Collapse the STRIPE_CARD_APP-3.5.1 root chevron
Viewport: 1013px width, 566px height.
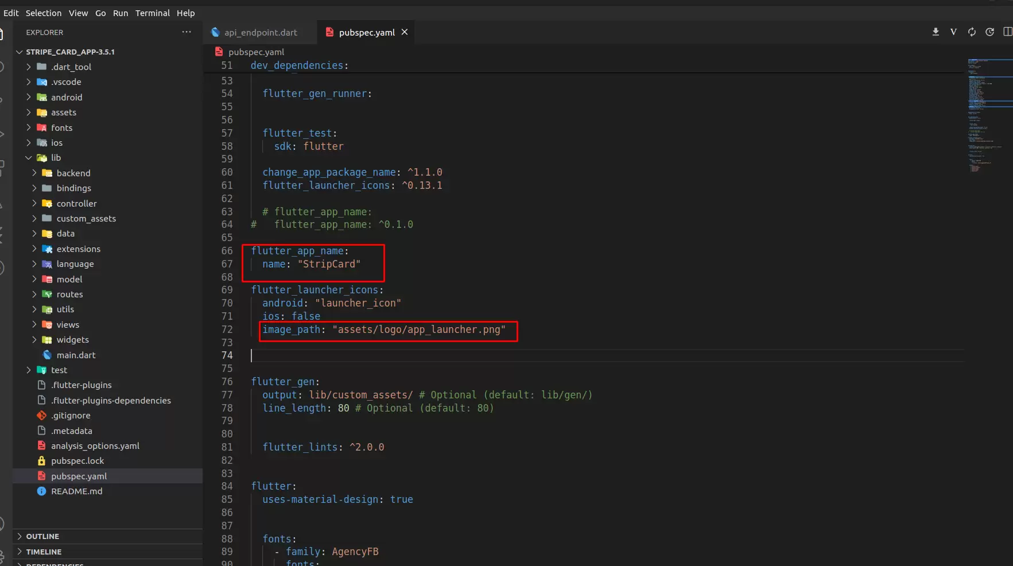pos(20,52)
